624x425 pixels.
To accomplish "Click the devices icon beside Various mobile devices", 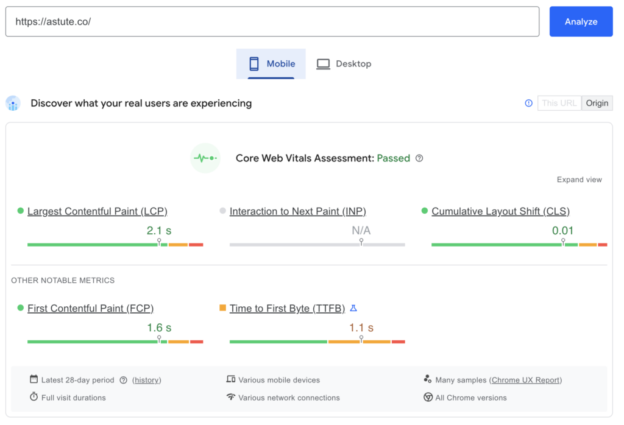I will coord(231,379).
